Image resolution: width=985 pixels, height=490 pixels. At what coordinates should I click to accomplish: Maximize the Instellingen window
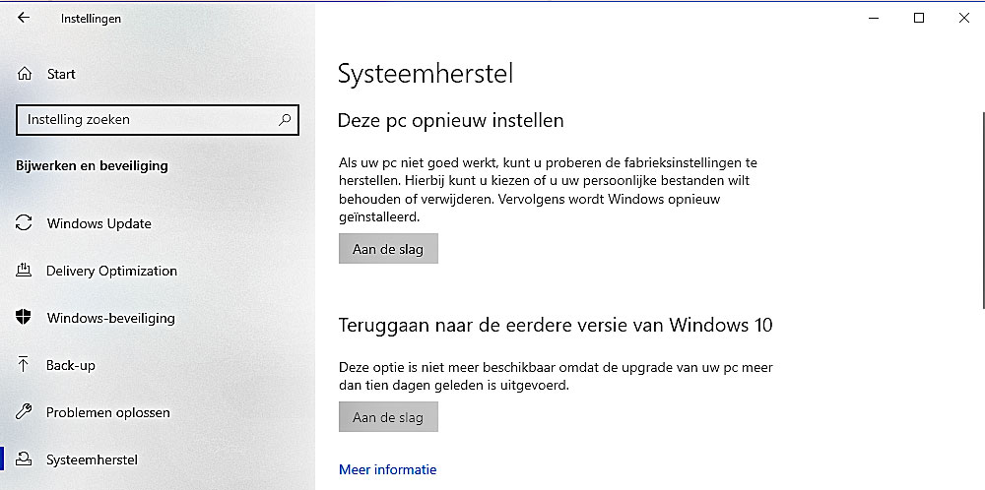point(918,18)
